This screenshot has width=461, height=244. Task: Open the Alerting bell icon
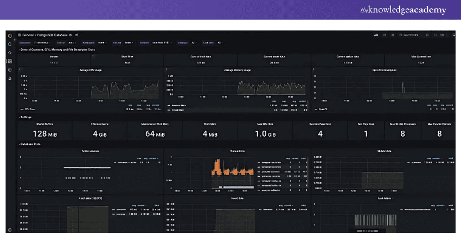point(9,79)
